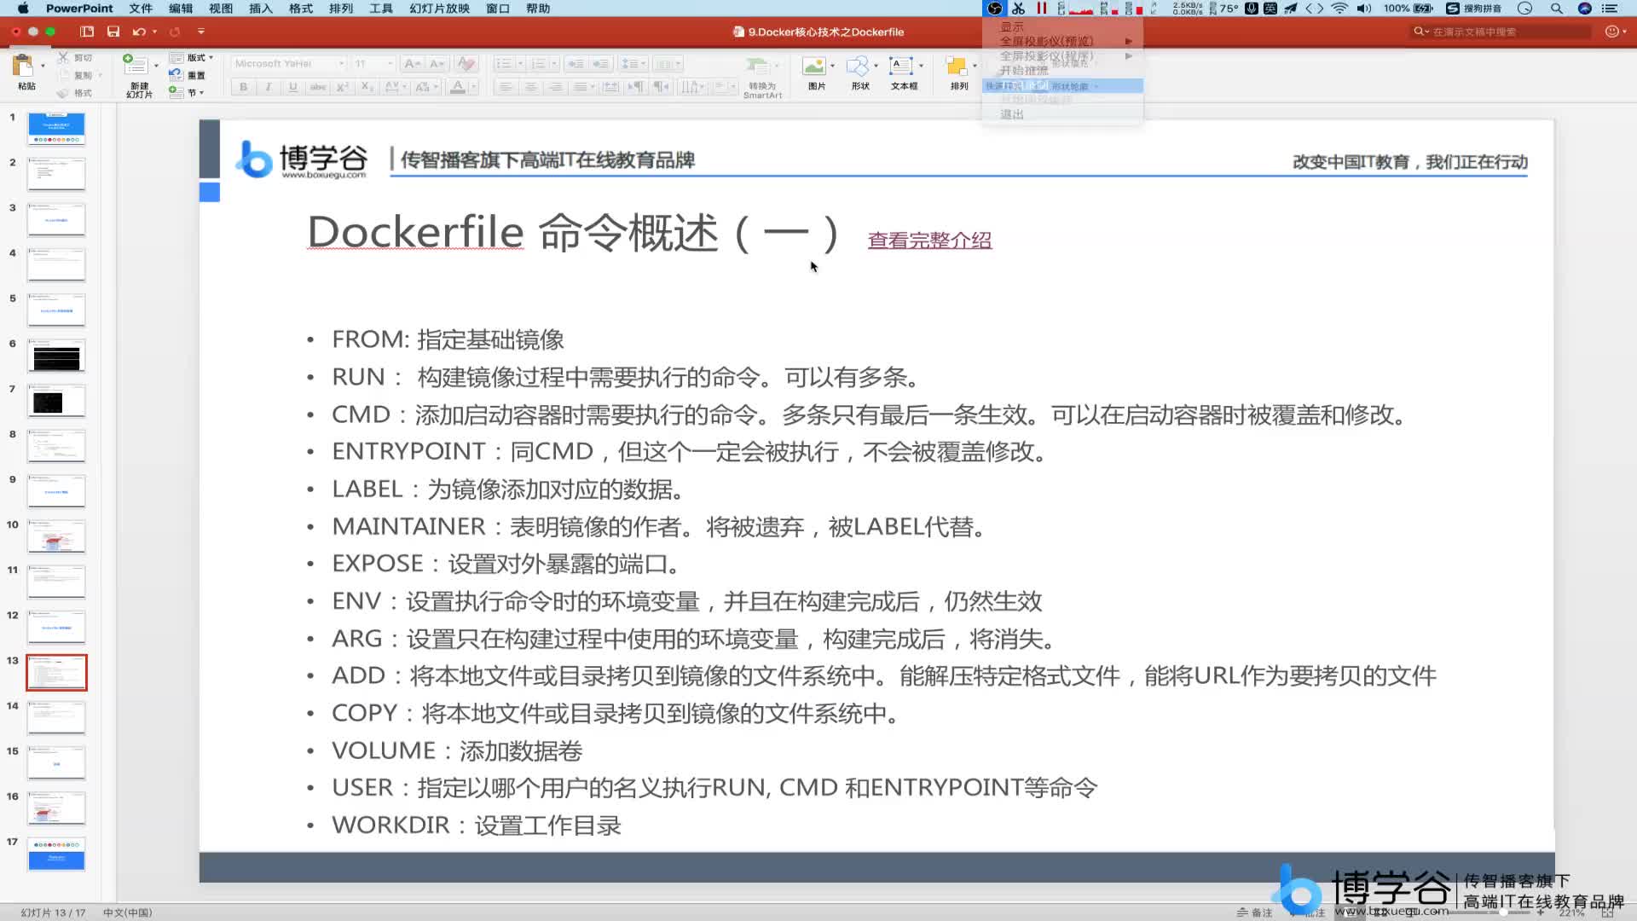This screenshot has height=921, width=1637.
Task: Click the smiley feedback icon
Action: tap(1611, 32)
